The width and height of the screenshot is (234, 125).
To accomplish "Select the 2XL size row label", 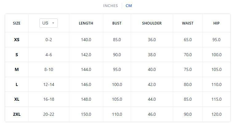I will 17,114.
